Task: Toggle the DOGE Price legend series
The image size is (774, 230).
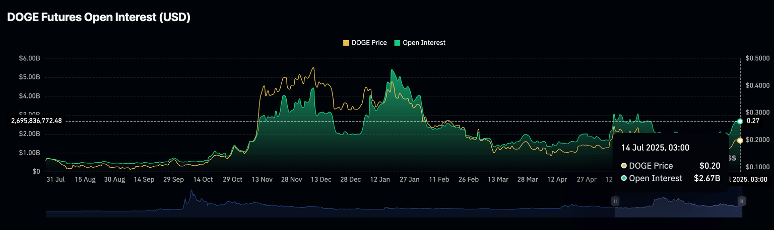Action: (x=369, y=43)
